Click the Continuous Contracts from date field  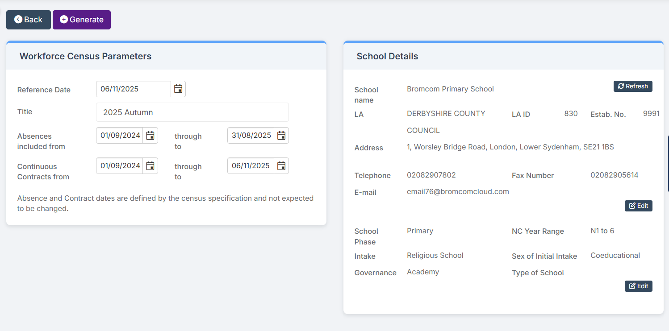120,166
